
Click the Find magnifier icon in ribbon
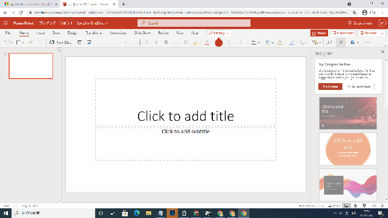coord(329,43)
